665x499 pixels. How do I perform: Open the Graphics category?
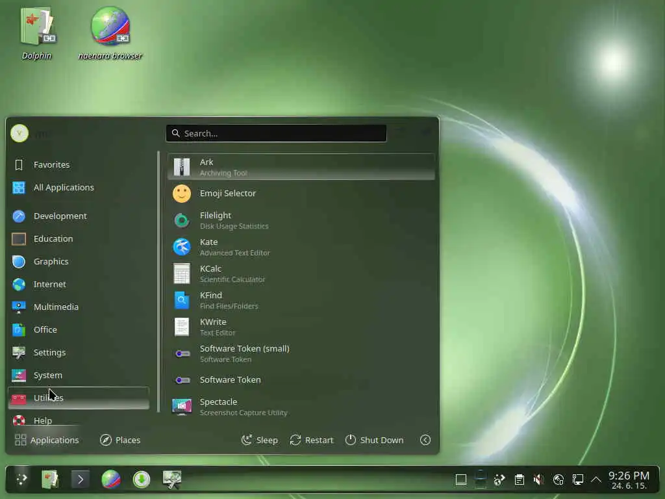[x=79, y=261]
